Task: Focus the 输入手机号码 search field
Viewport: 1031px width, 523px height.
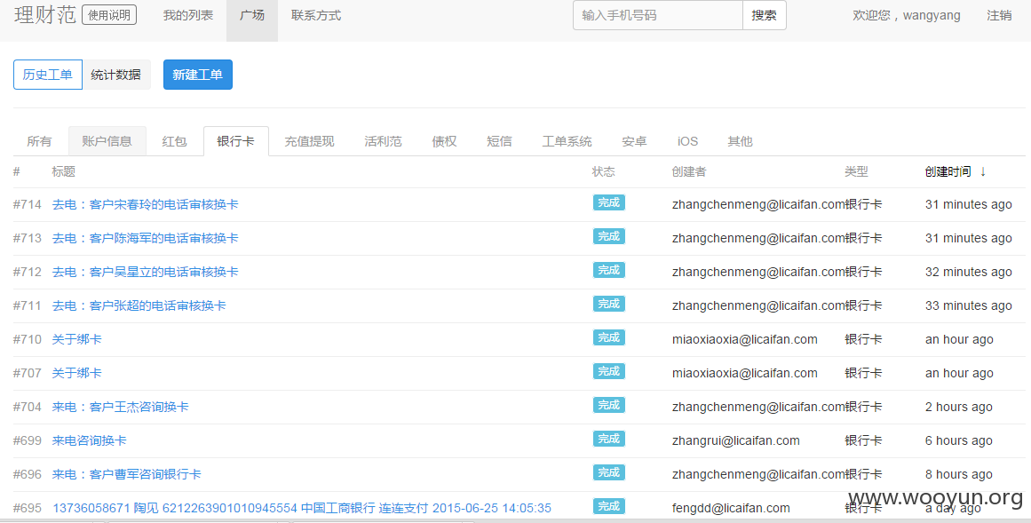Action: click(657, 15)
